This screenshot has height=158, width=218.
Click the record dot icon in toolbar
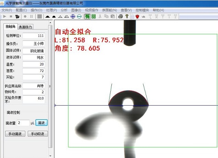coord(25,16)
